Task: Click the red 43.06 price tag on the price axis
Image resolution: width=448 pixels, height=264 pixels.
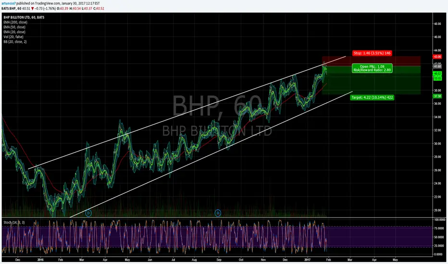Action: tap(437, 57)
